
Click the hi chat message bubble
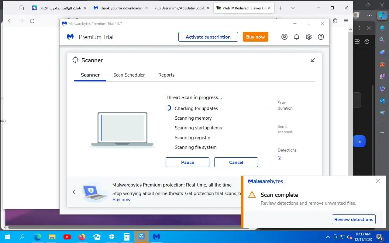pyautogui.click(x=359, y=141)
